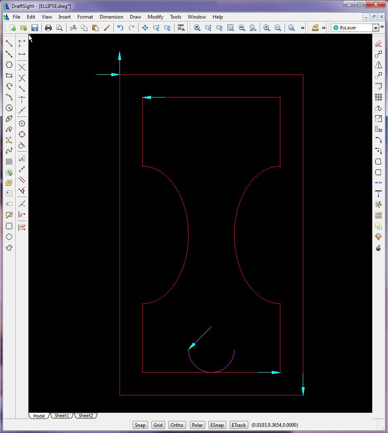Toggle Grid display
388x433 pixels.
pyautogui.click(x=158, y=425)
